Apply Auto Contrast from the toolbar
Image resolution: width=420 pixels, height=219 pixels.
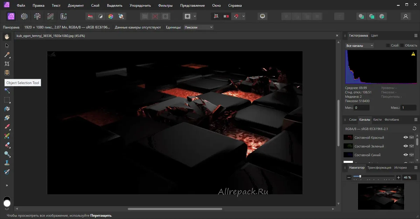pos(100,16)
